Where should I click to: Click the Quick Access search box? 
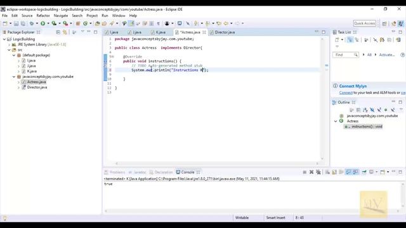coord(365,23)
